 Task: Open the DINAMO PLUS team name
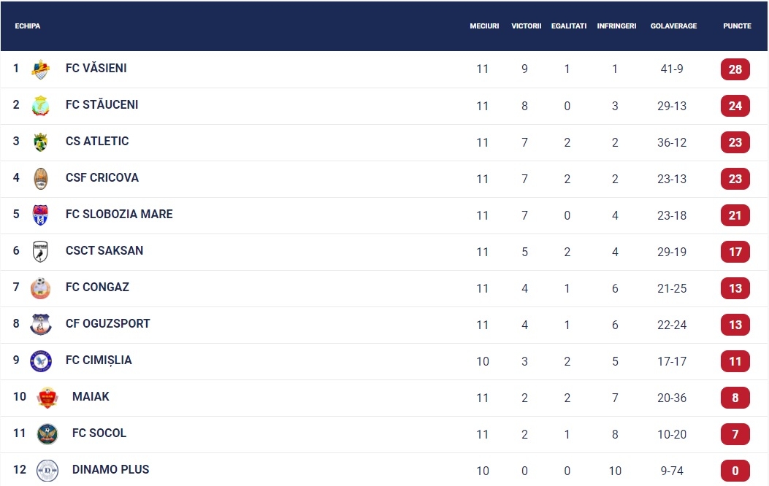pyautogui.click(x=111, y=469)
